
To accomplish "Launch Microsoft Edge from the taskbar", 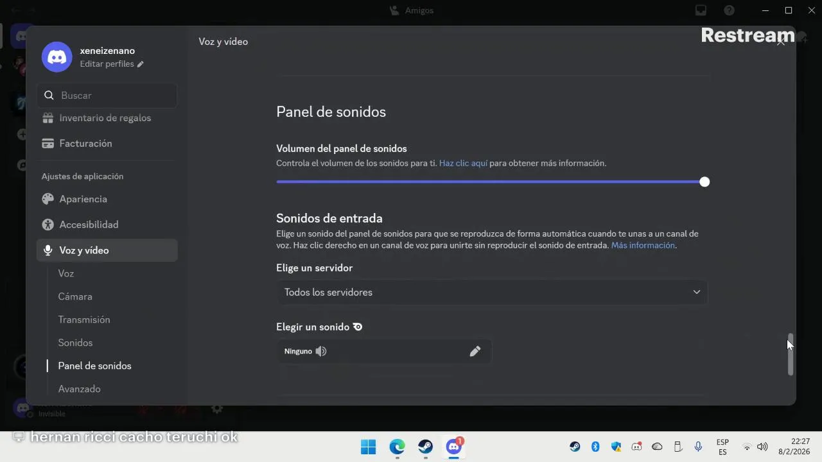I will click(397, 447).
